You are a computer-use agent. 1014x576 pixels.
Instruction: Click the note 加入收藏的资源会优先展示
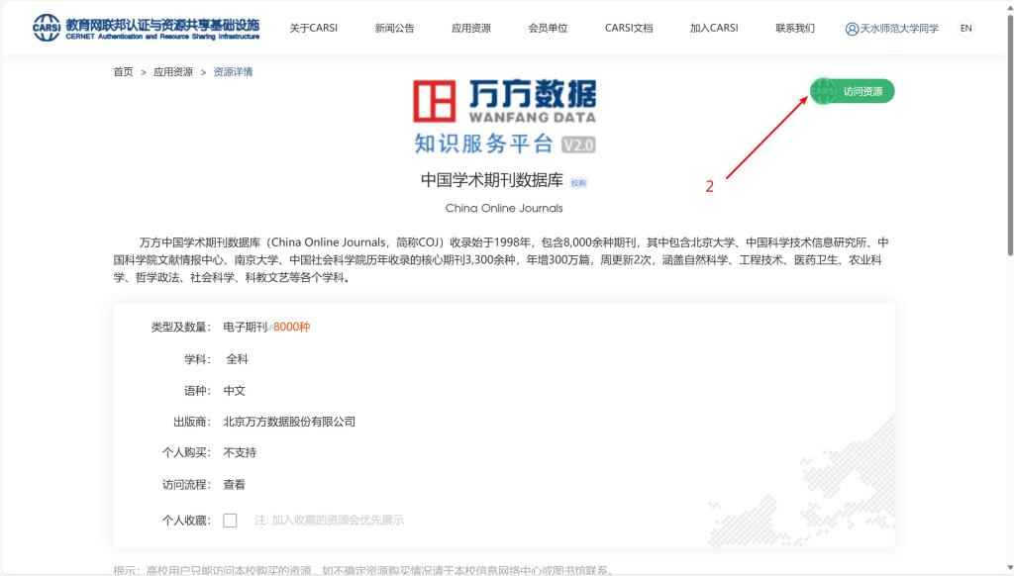[329, 520]
